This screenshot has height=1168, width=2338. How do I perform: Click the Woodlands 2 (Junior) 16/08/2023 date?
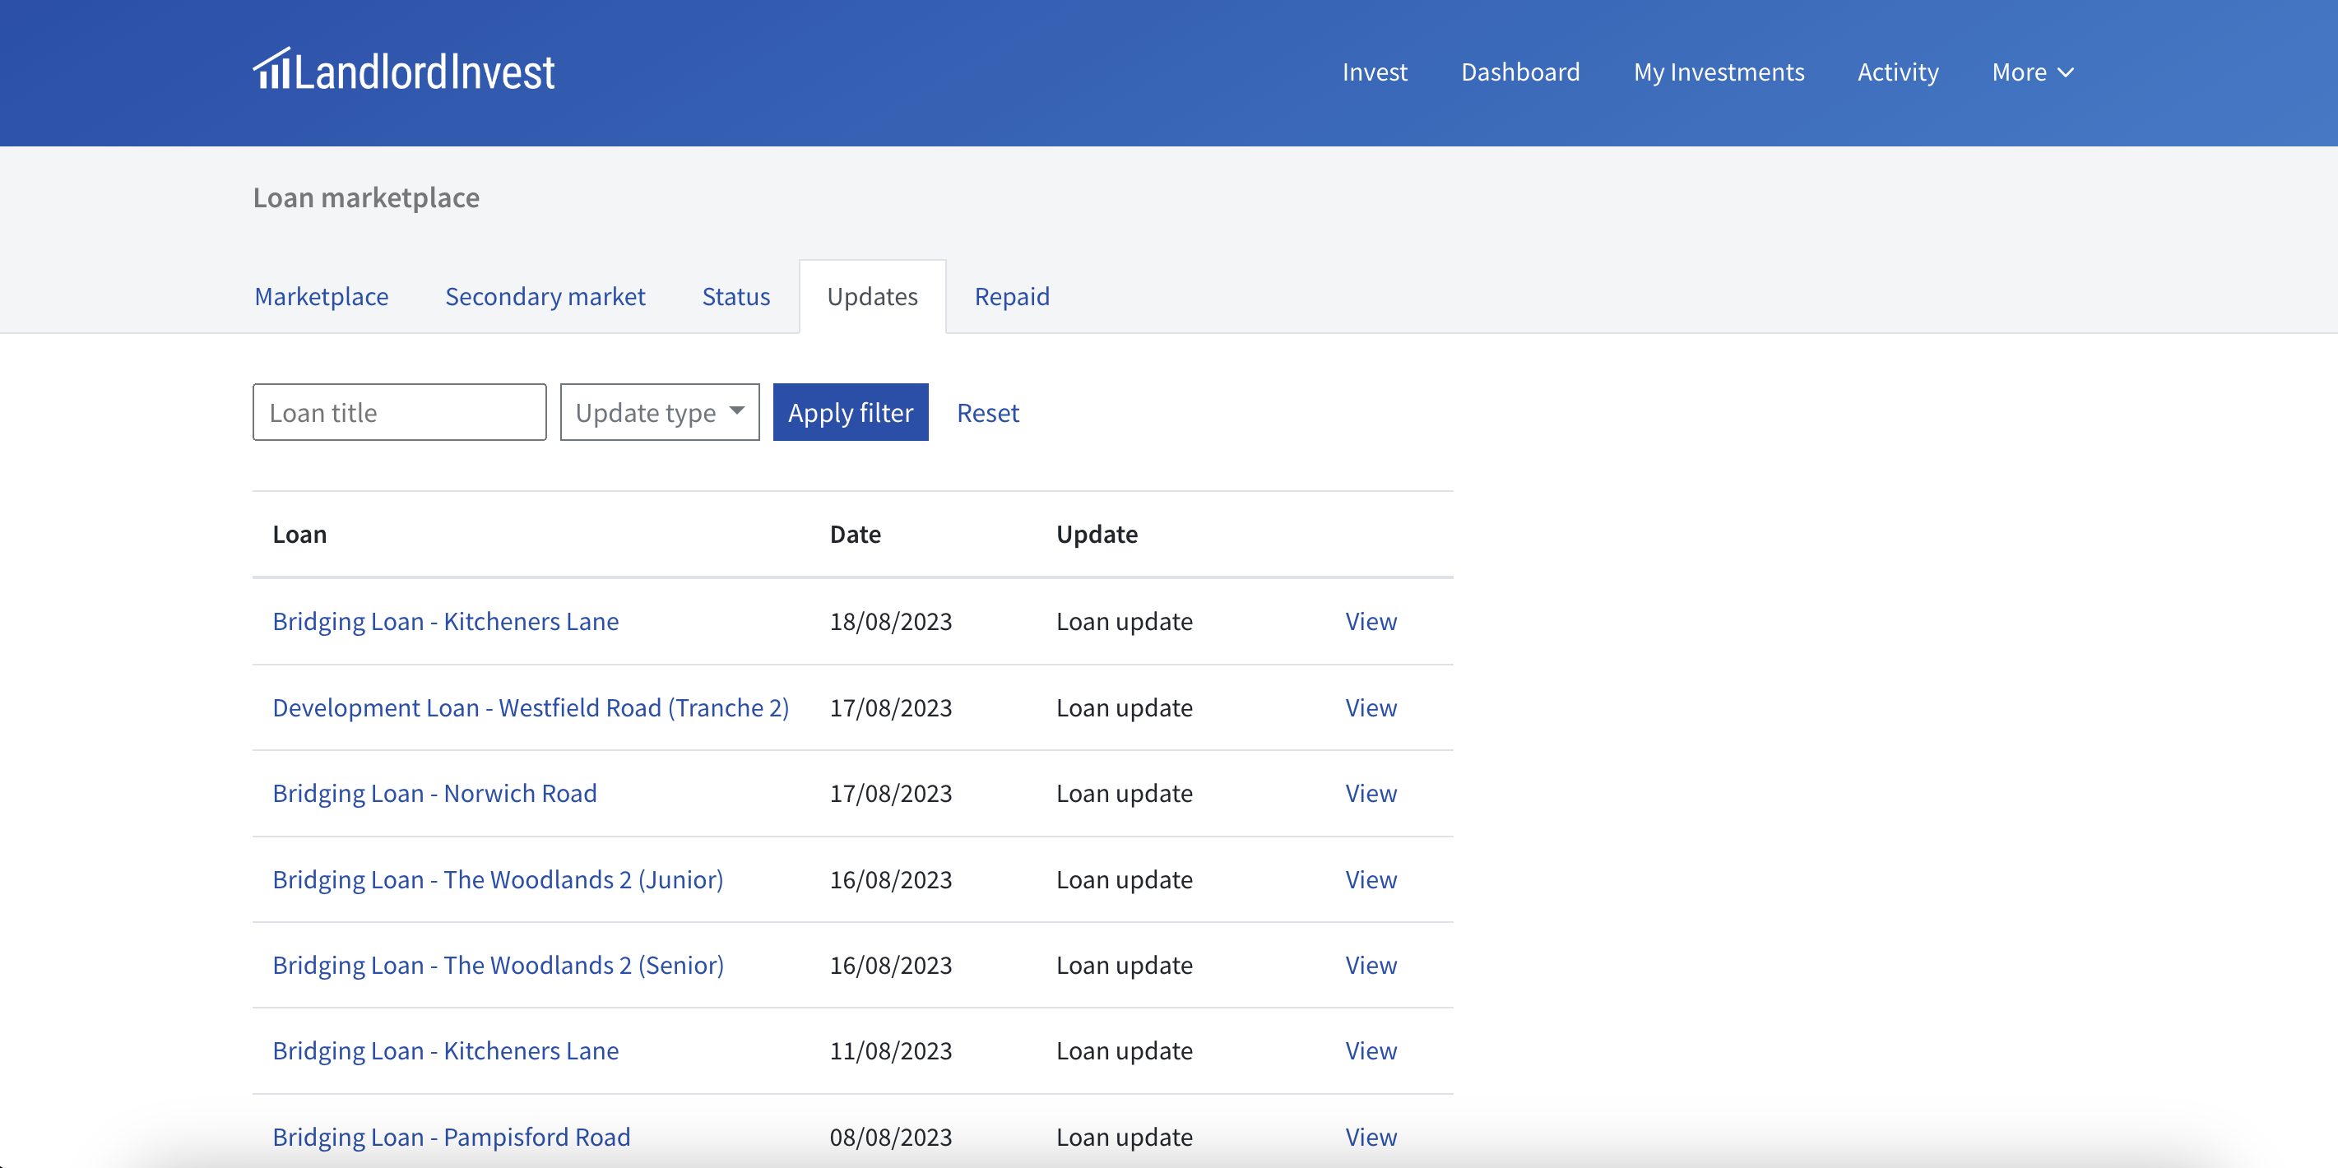tap(890, 878)
